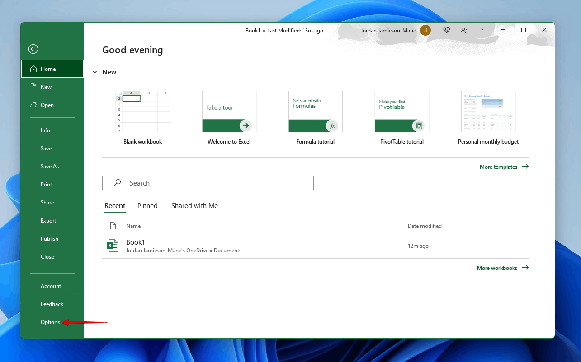Open Welcome to Excel tour template
The image size is (581, 362).
[x=229, y=112]
